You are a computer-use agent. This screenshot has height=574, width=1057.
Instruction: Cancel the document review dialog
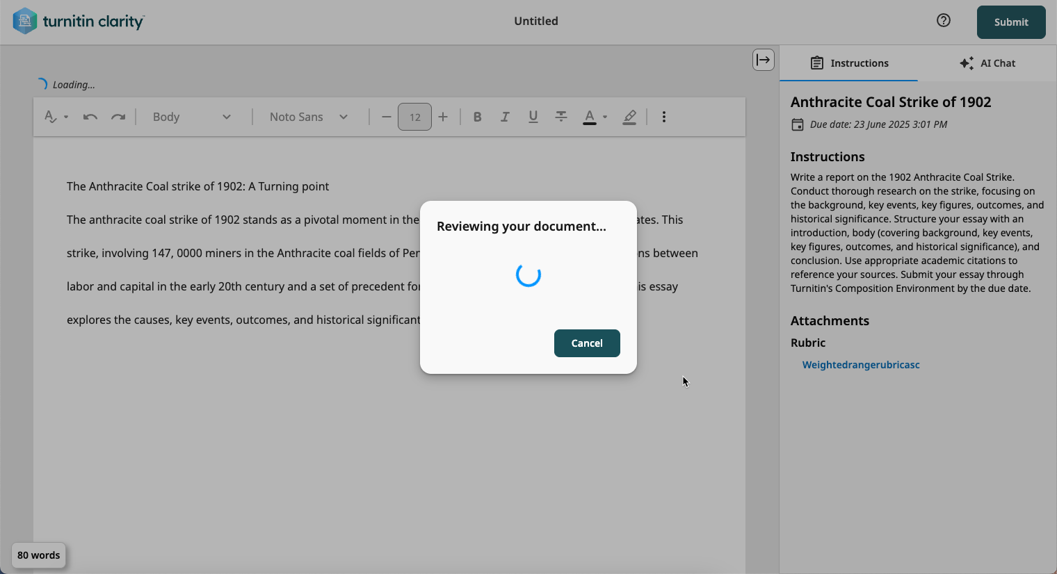pyautogui.click(x=587, y=343)
